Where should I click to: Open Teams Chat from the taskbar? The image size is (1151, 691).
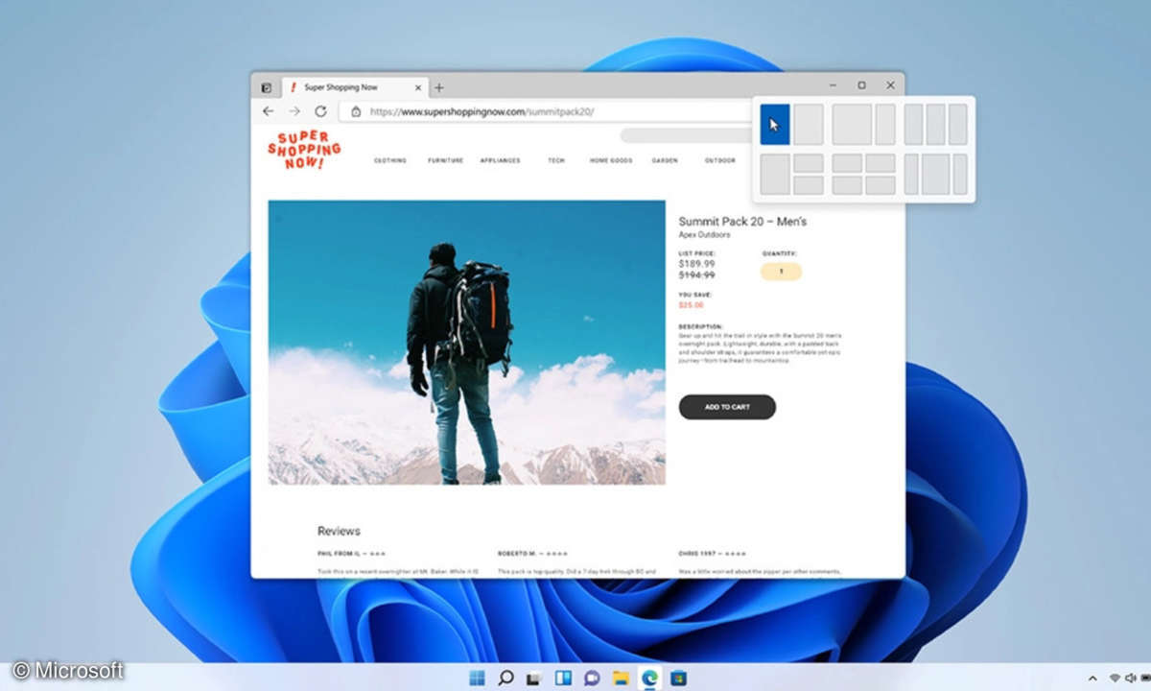pos(592,678)
